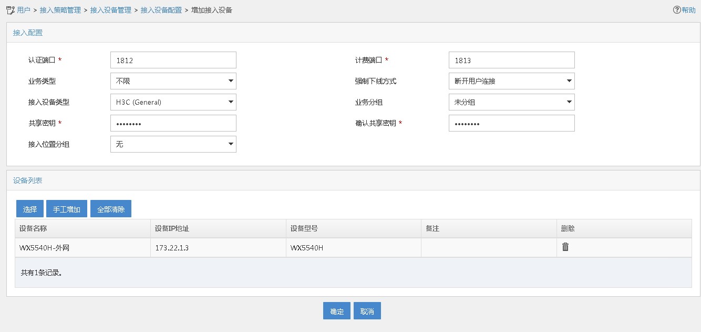701x332 pixels.
Task: Click the 确认共享密钥 password field
Action: pos(512,123)
